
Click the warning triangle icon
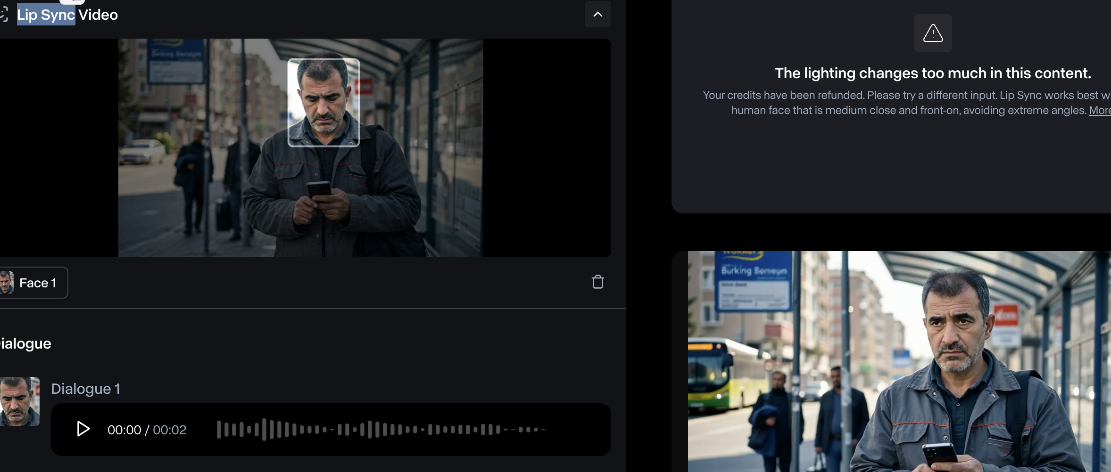tap(933, 33)
